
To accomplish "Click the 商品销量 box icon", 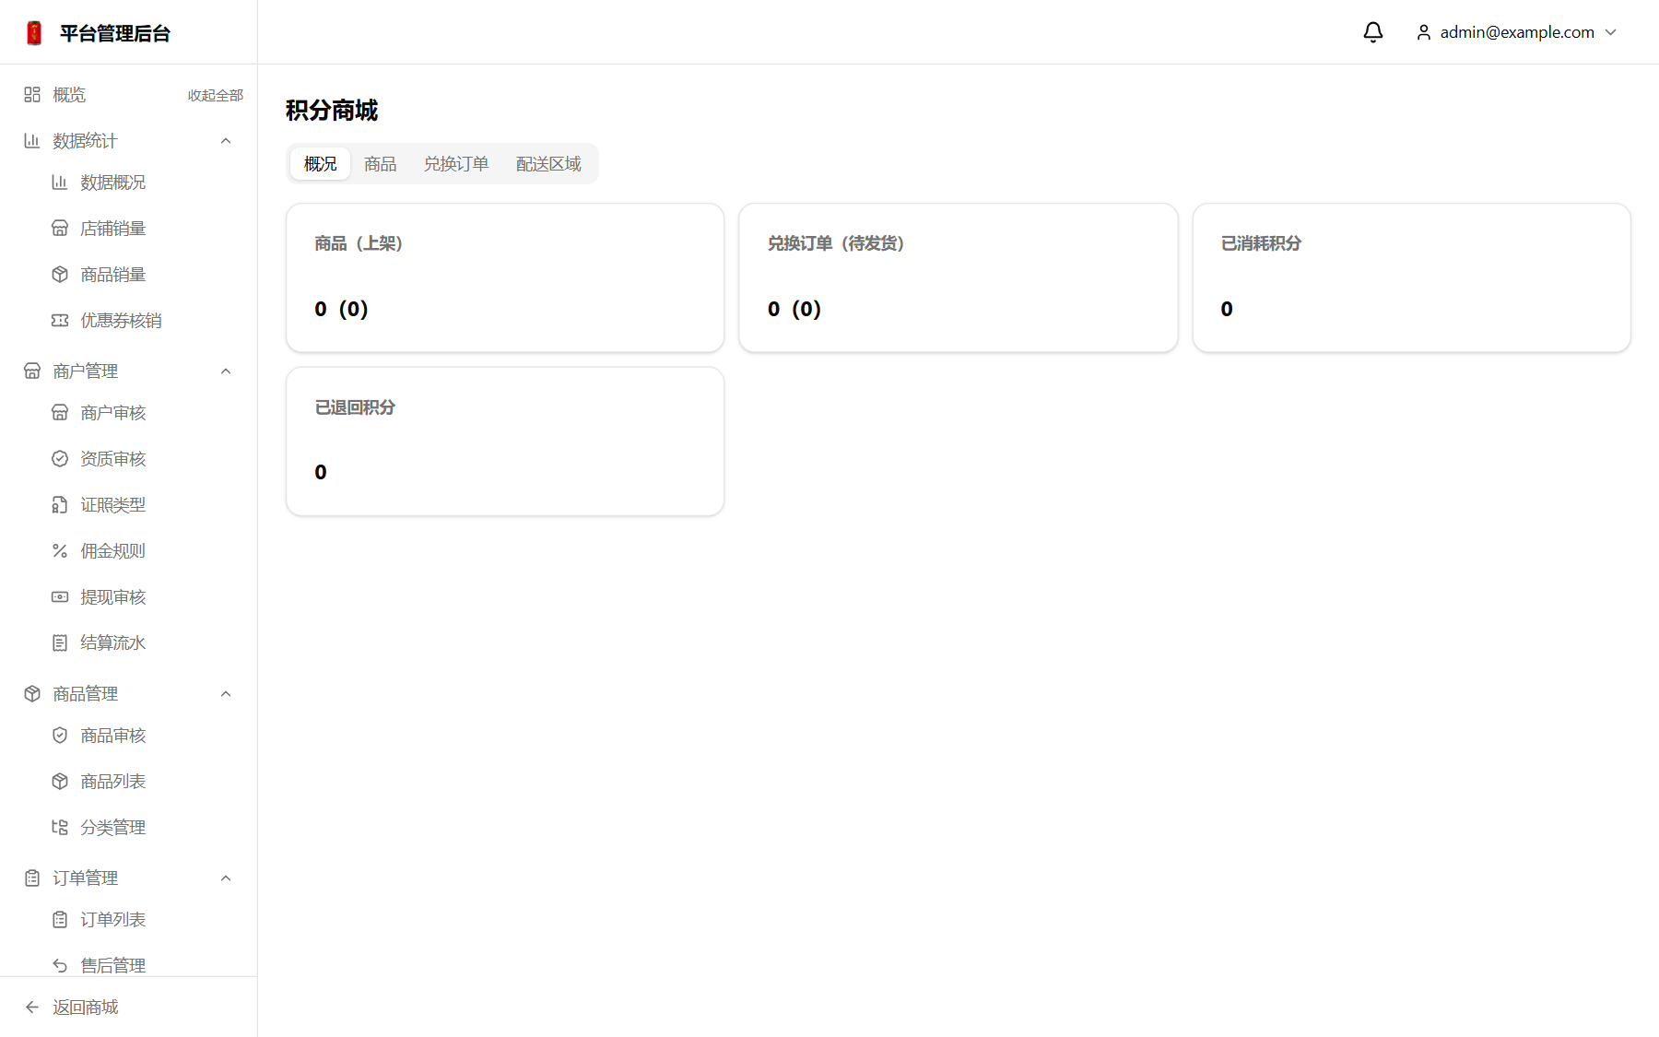I will point(60,274).
